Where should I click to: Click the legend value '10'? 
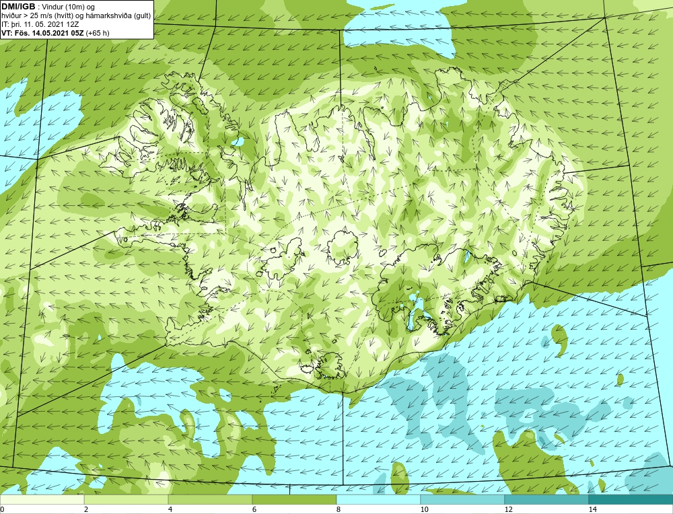point(425,509)
